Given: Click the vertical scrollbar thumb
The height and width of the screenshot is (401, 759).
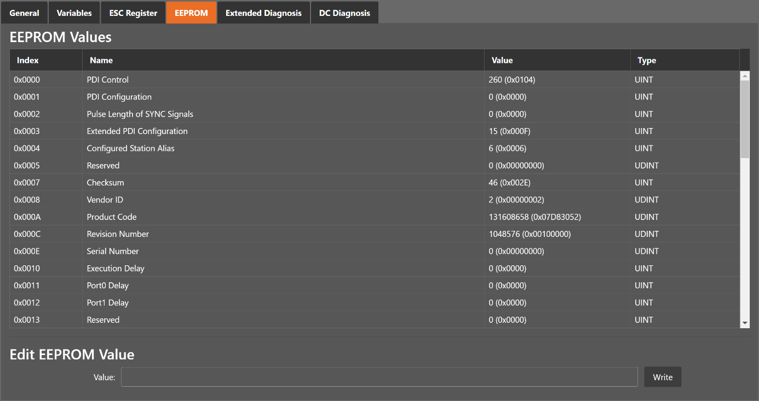Looking at the screenshot, I should tap(745, 119).
